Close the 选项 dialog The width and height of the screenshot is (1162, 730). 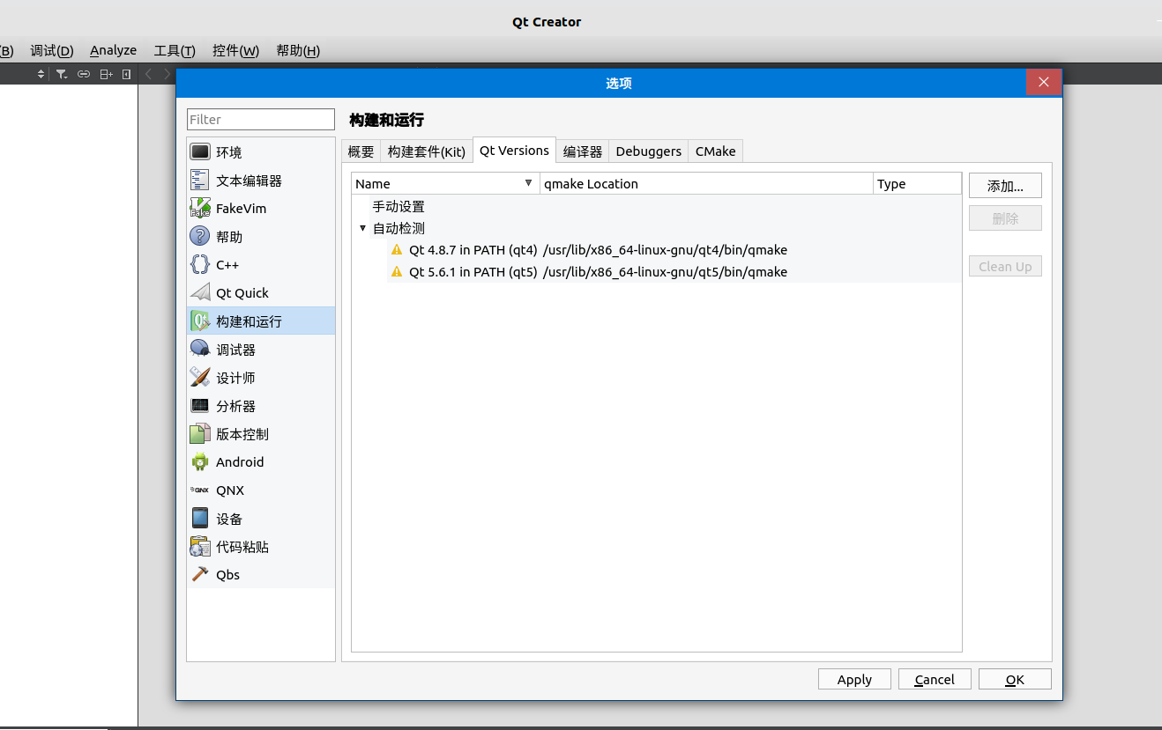tap(1044, 82)
